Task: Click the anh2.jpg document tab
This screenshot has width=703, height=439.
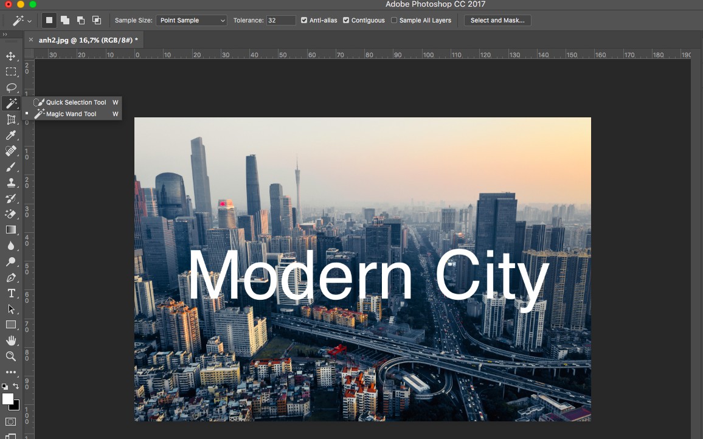Action: tap(89, 40)
